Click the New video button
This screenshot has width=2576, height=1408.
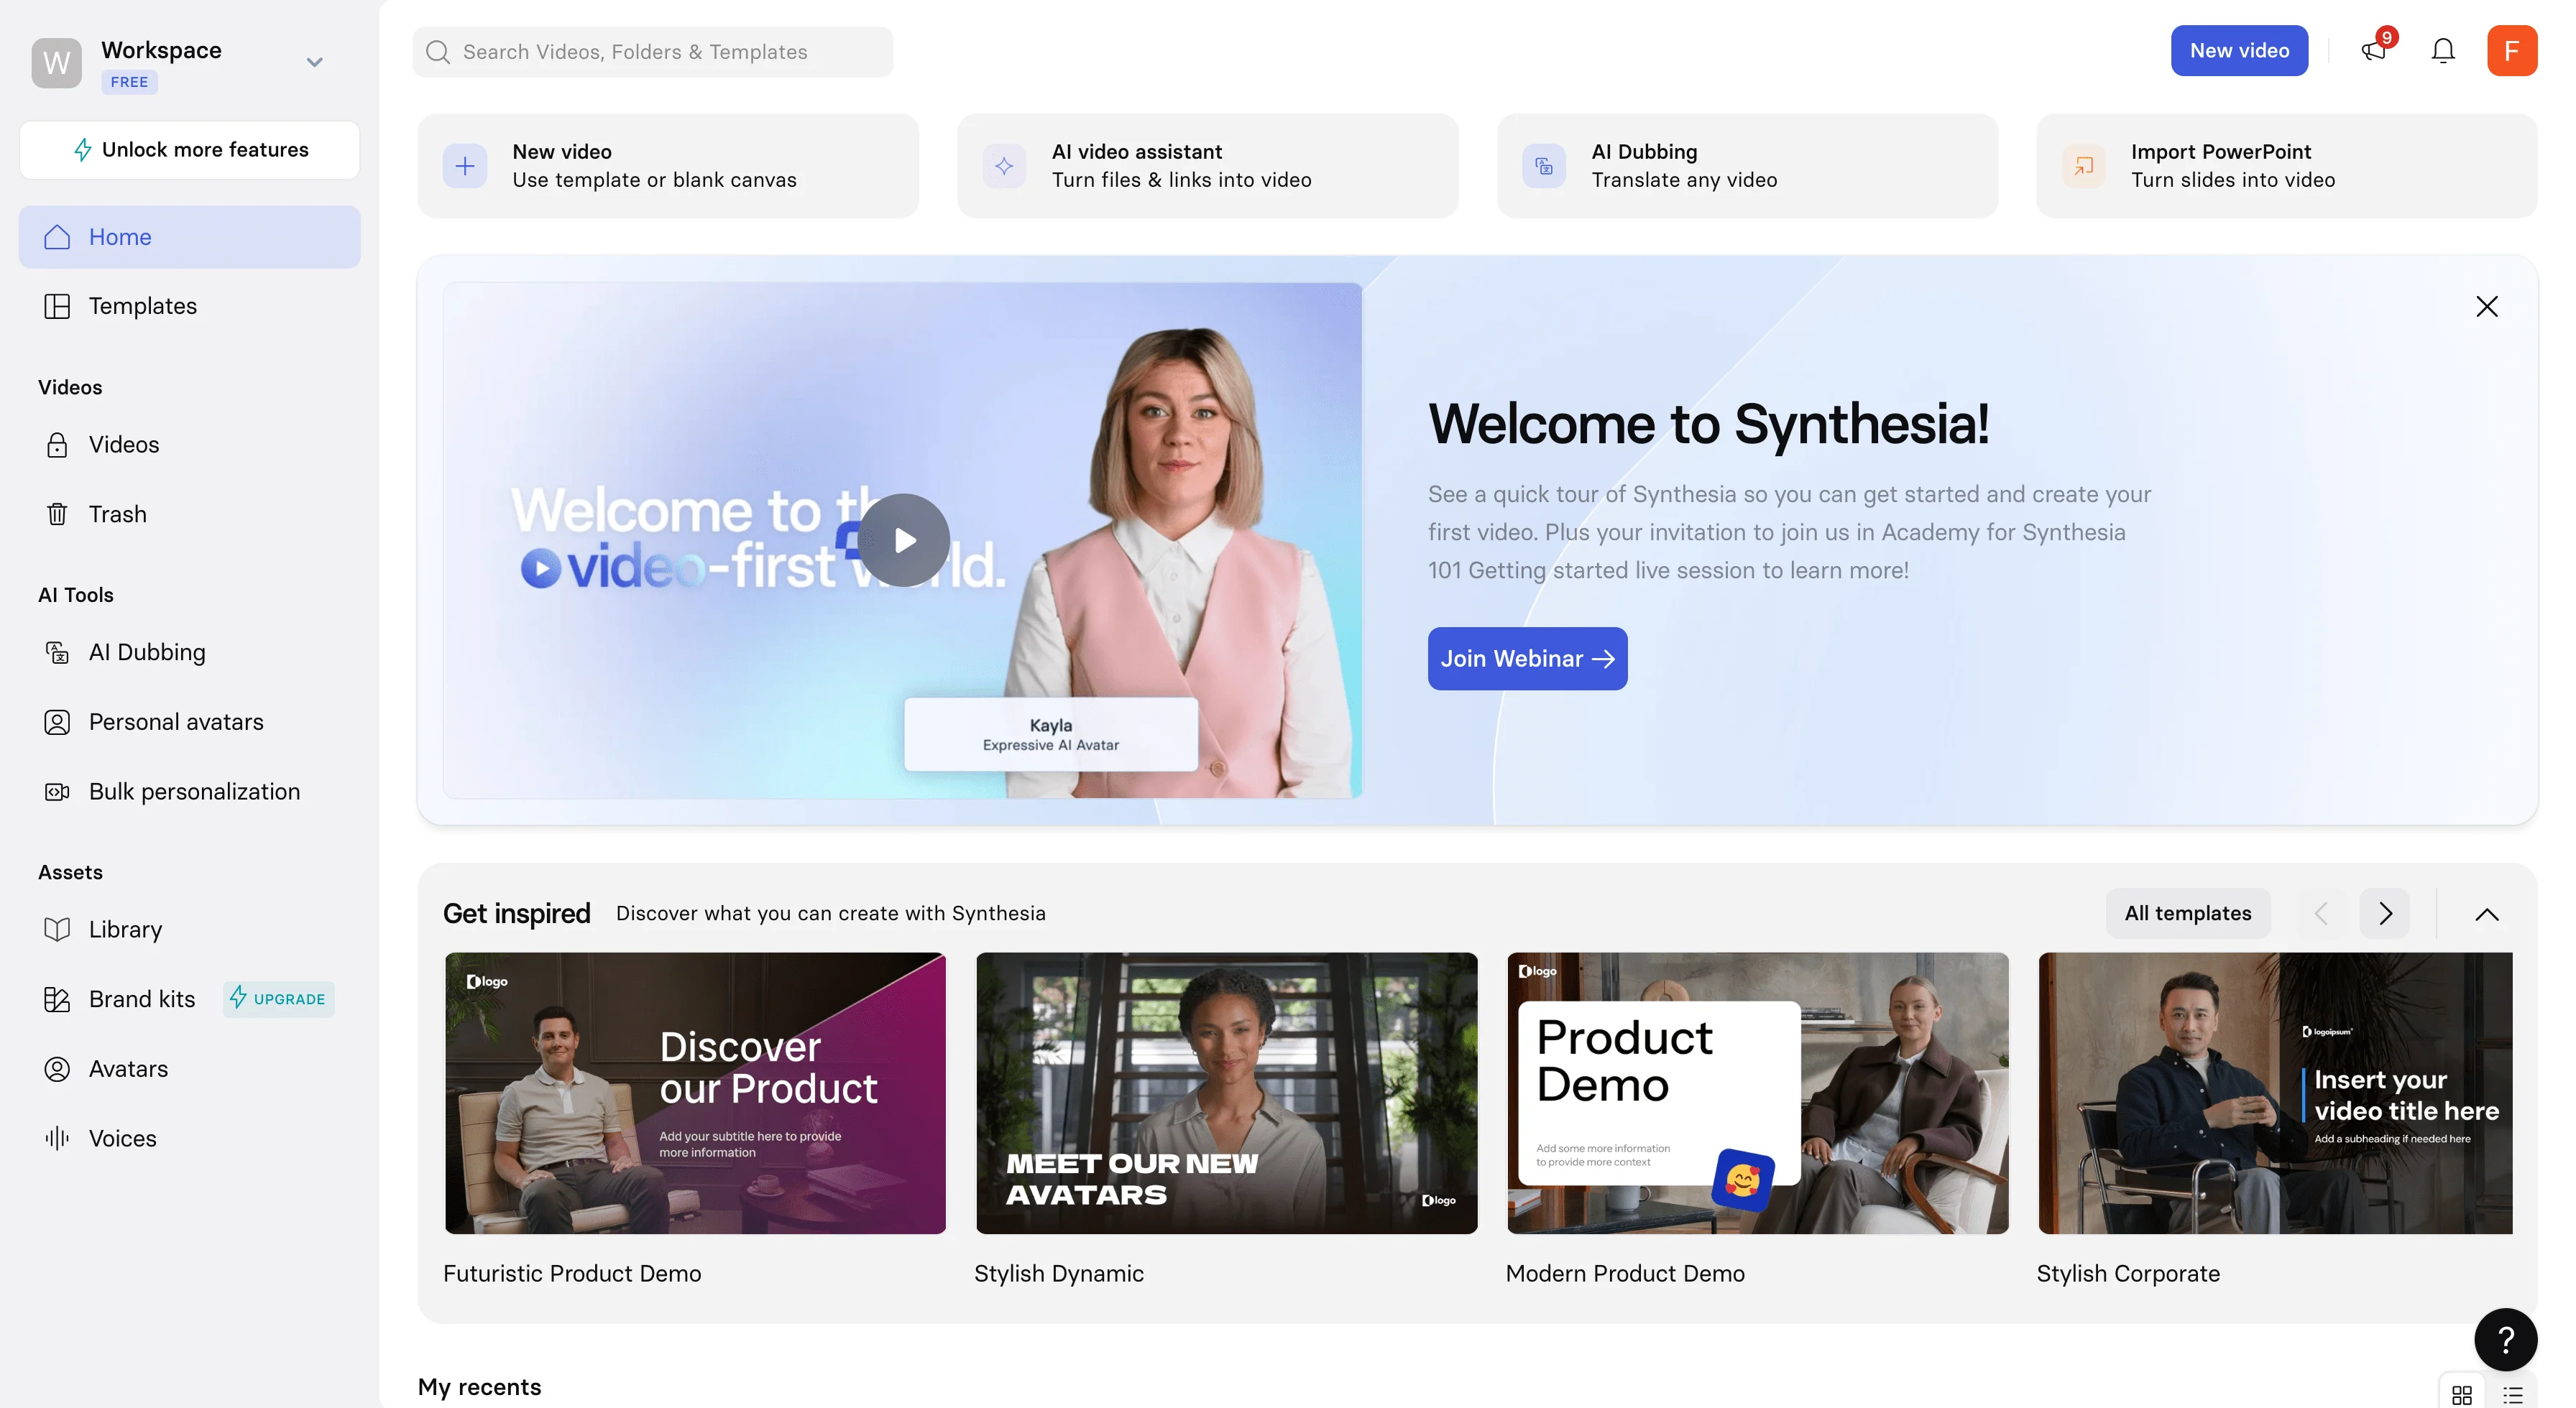(x=2239, y=50)
